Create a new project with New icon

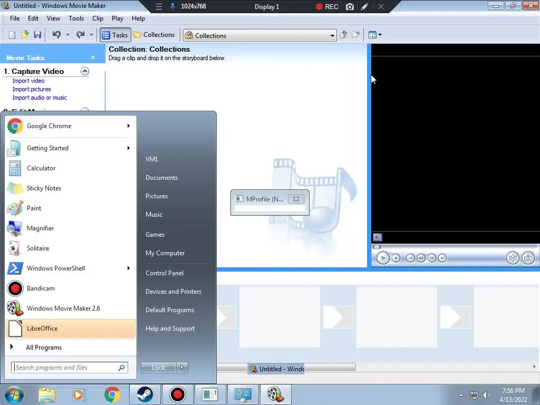coord(12,35)
